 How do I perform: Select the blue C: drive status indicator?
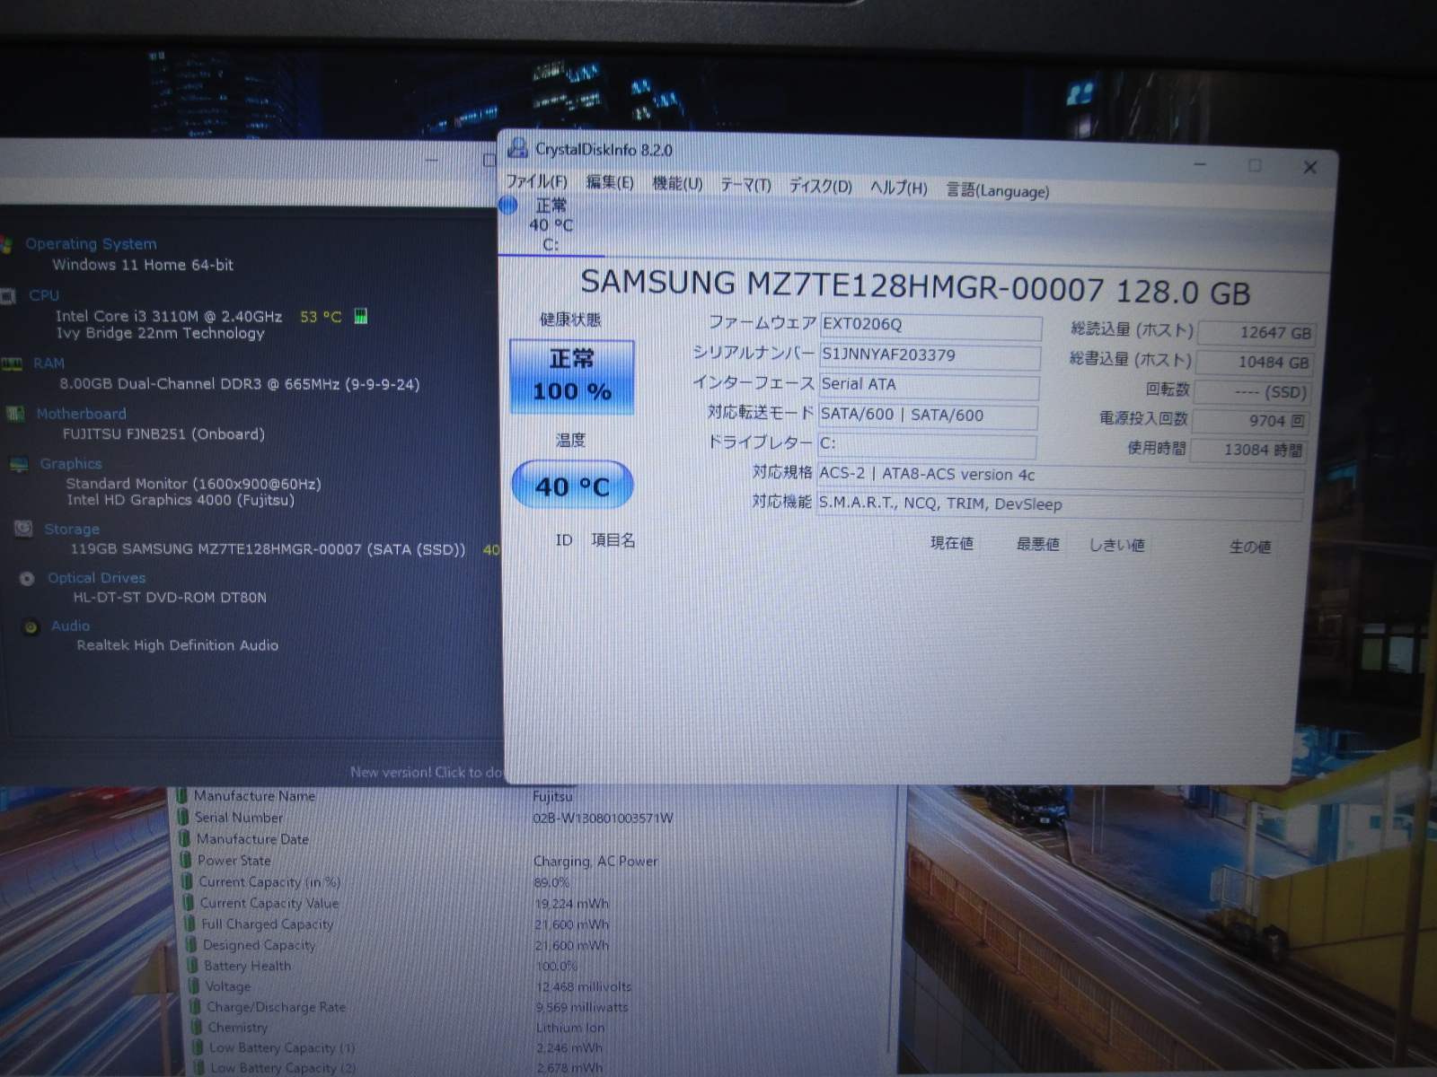(x=508, y=206)
